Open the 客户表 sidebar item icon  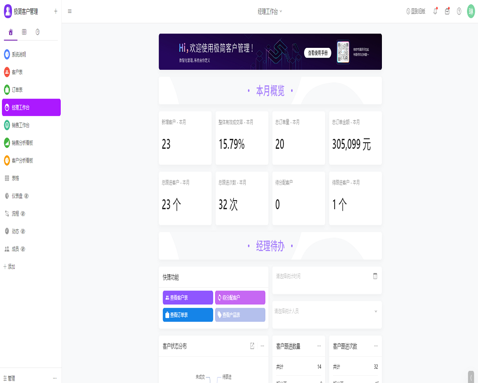pyautogui.click(x=7, y=72)
